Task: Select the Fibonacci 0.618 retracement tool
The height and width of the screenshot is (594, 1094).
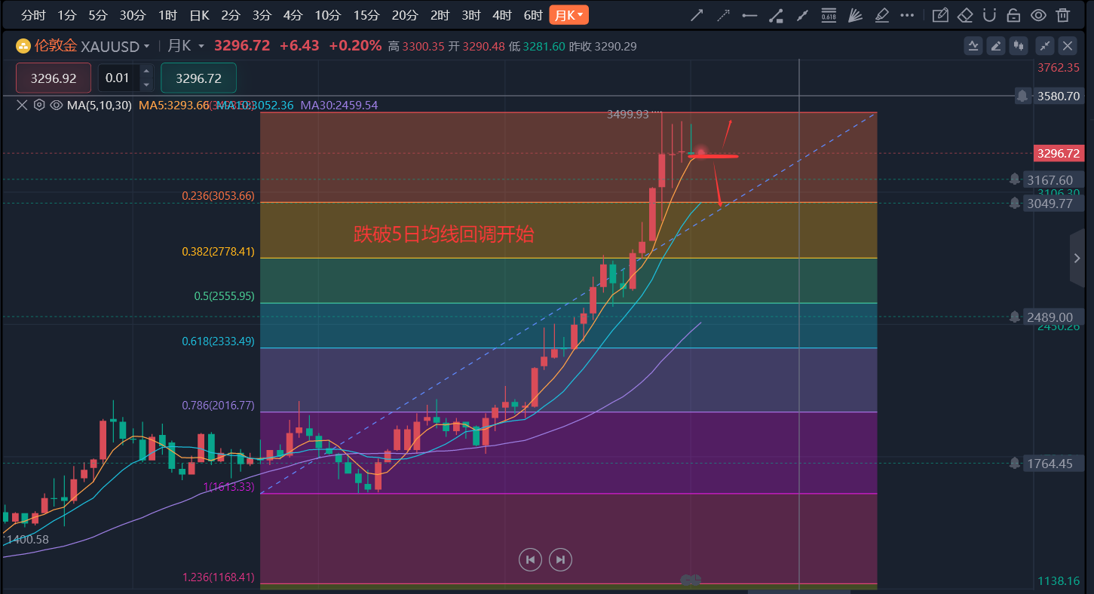Action: point(828,15)
